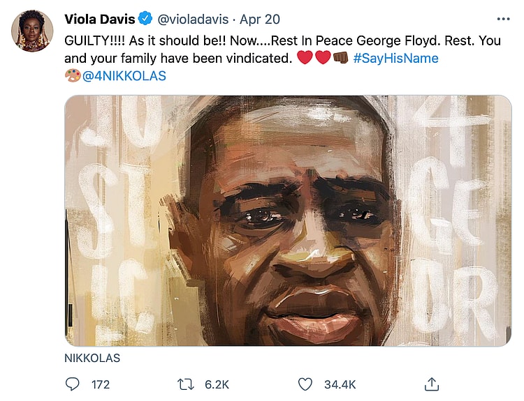Click the first red heart emoji

click(x=305, y=59)
